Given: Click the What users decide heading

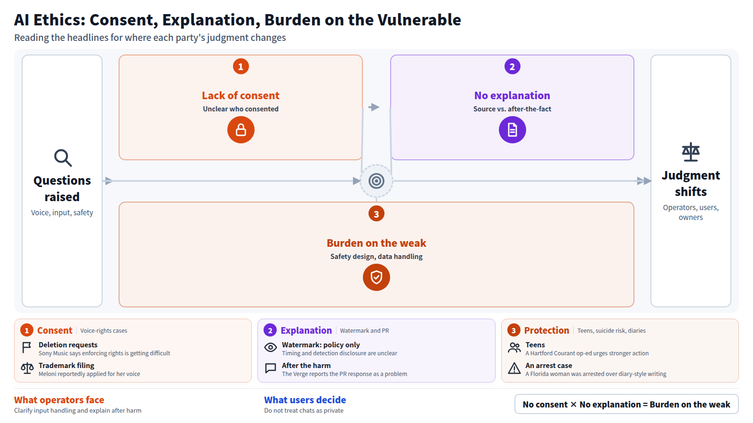Looking at the screenshot, I should (x=305, y=400).
